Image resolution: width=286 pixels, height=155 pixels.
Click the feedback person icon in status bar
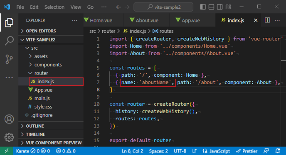tap(266, 151)
